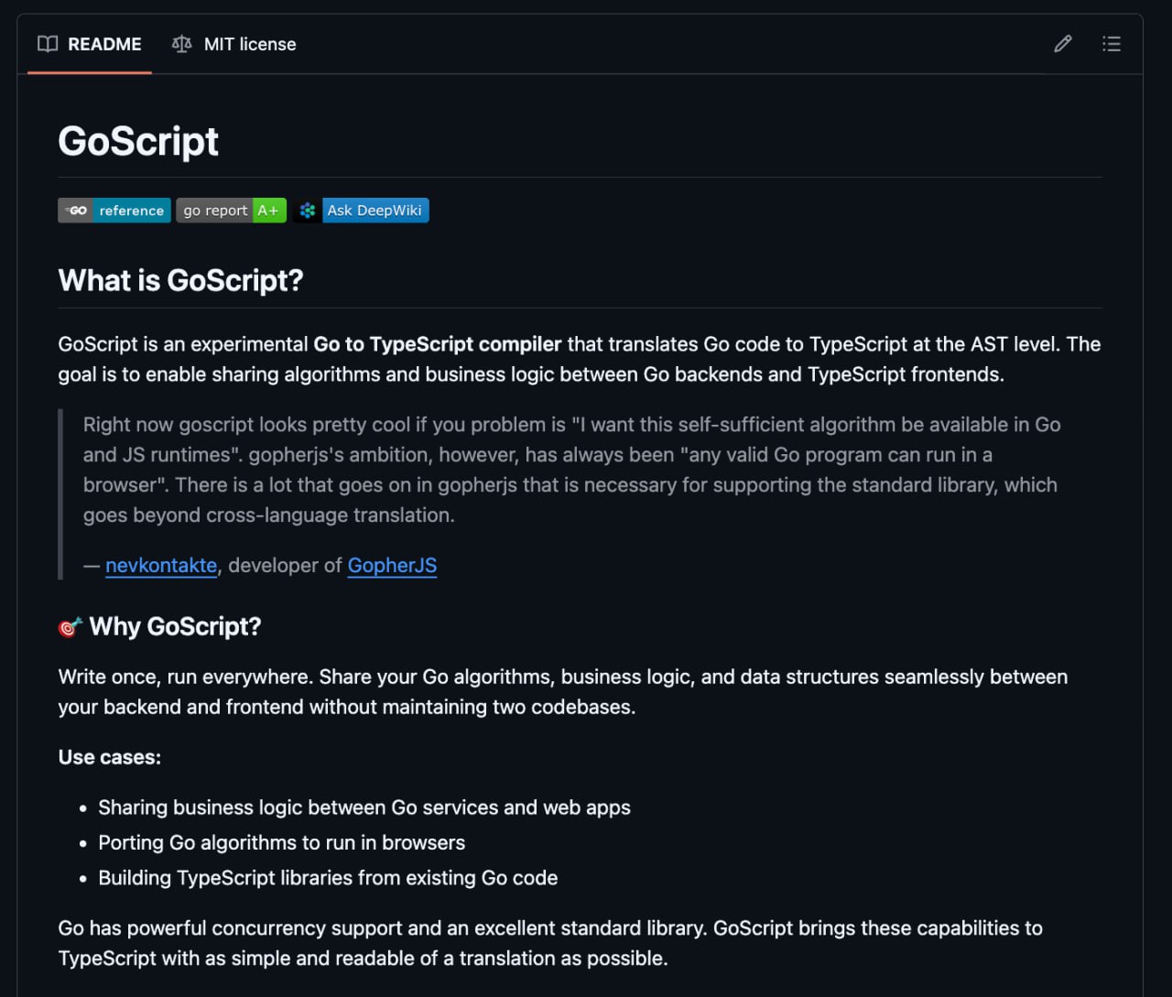The height and width of the screenshot is (997, 1172).
Task: Click the Why GoScript? heading text
Action: (x=175, y=627)
